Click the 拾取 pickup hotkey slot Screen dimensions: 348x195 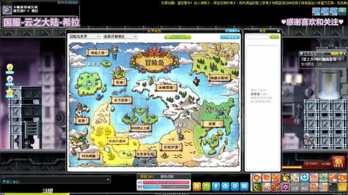click(295, 187)
